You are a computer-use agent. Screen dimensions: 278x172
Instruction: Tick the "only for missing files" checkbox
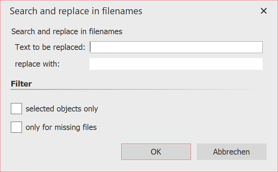coord(16,127)
